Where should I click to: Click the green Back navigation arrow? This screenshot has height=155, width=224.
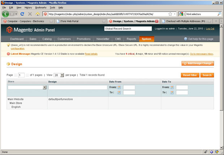coord(5,14)
